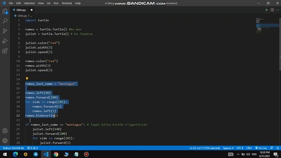Open the Accounts menu icon
The image size is (281, 158).
[x=5, y=131]
